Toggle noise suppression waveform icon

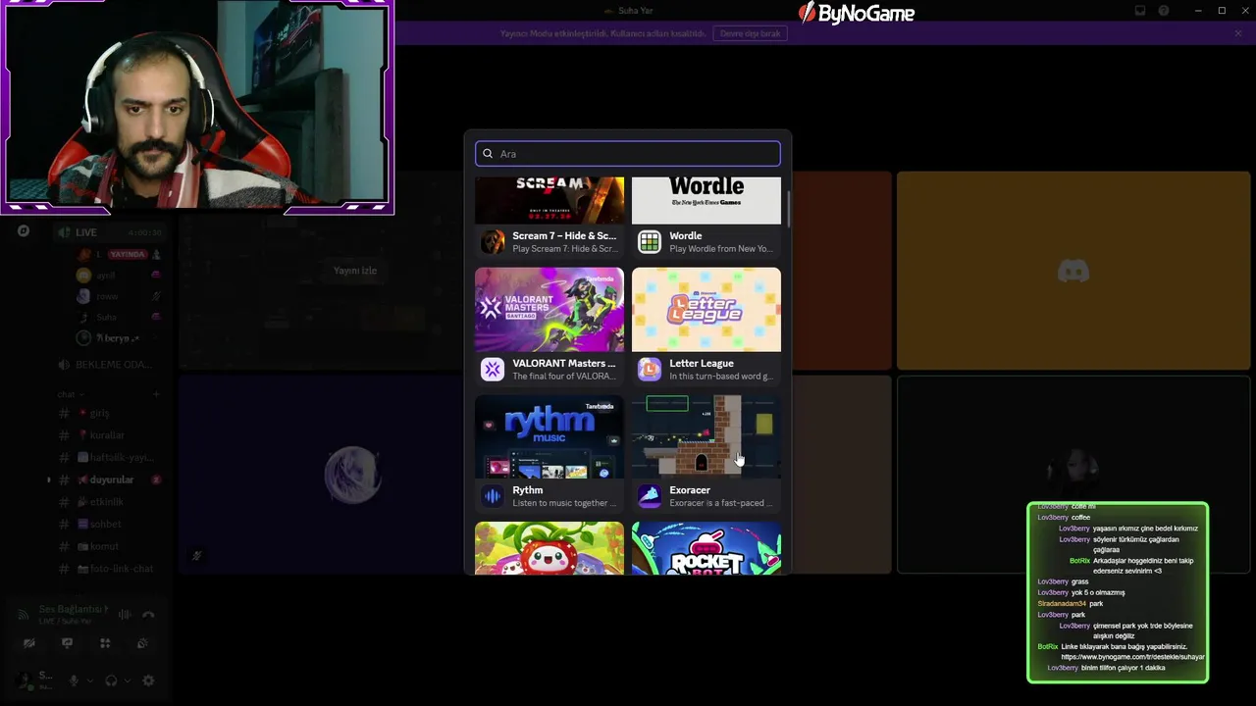125,615
